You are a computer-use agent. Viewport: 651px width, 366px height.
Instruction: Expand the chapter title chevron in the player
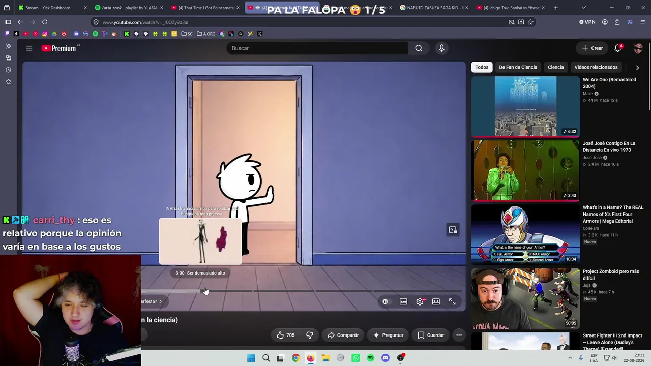pos(160,301)
